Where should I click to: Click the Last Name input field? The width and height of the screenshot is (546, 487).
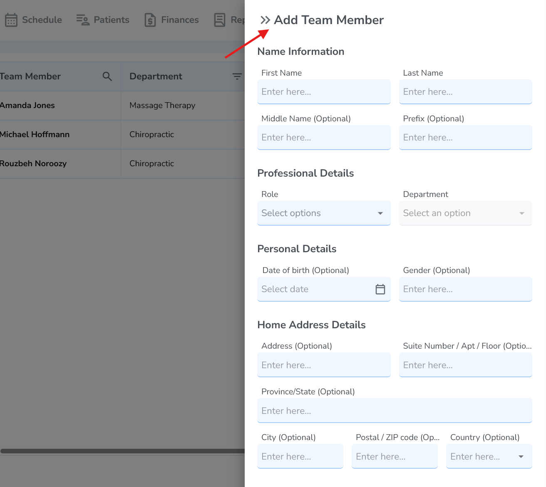coord(465,91)
